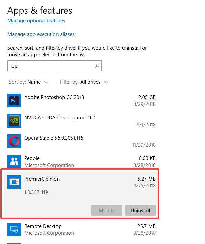Click the 5.27 MB size value
The width and height of the screenshot is (205, 244).
pos(146,179)
